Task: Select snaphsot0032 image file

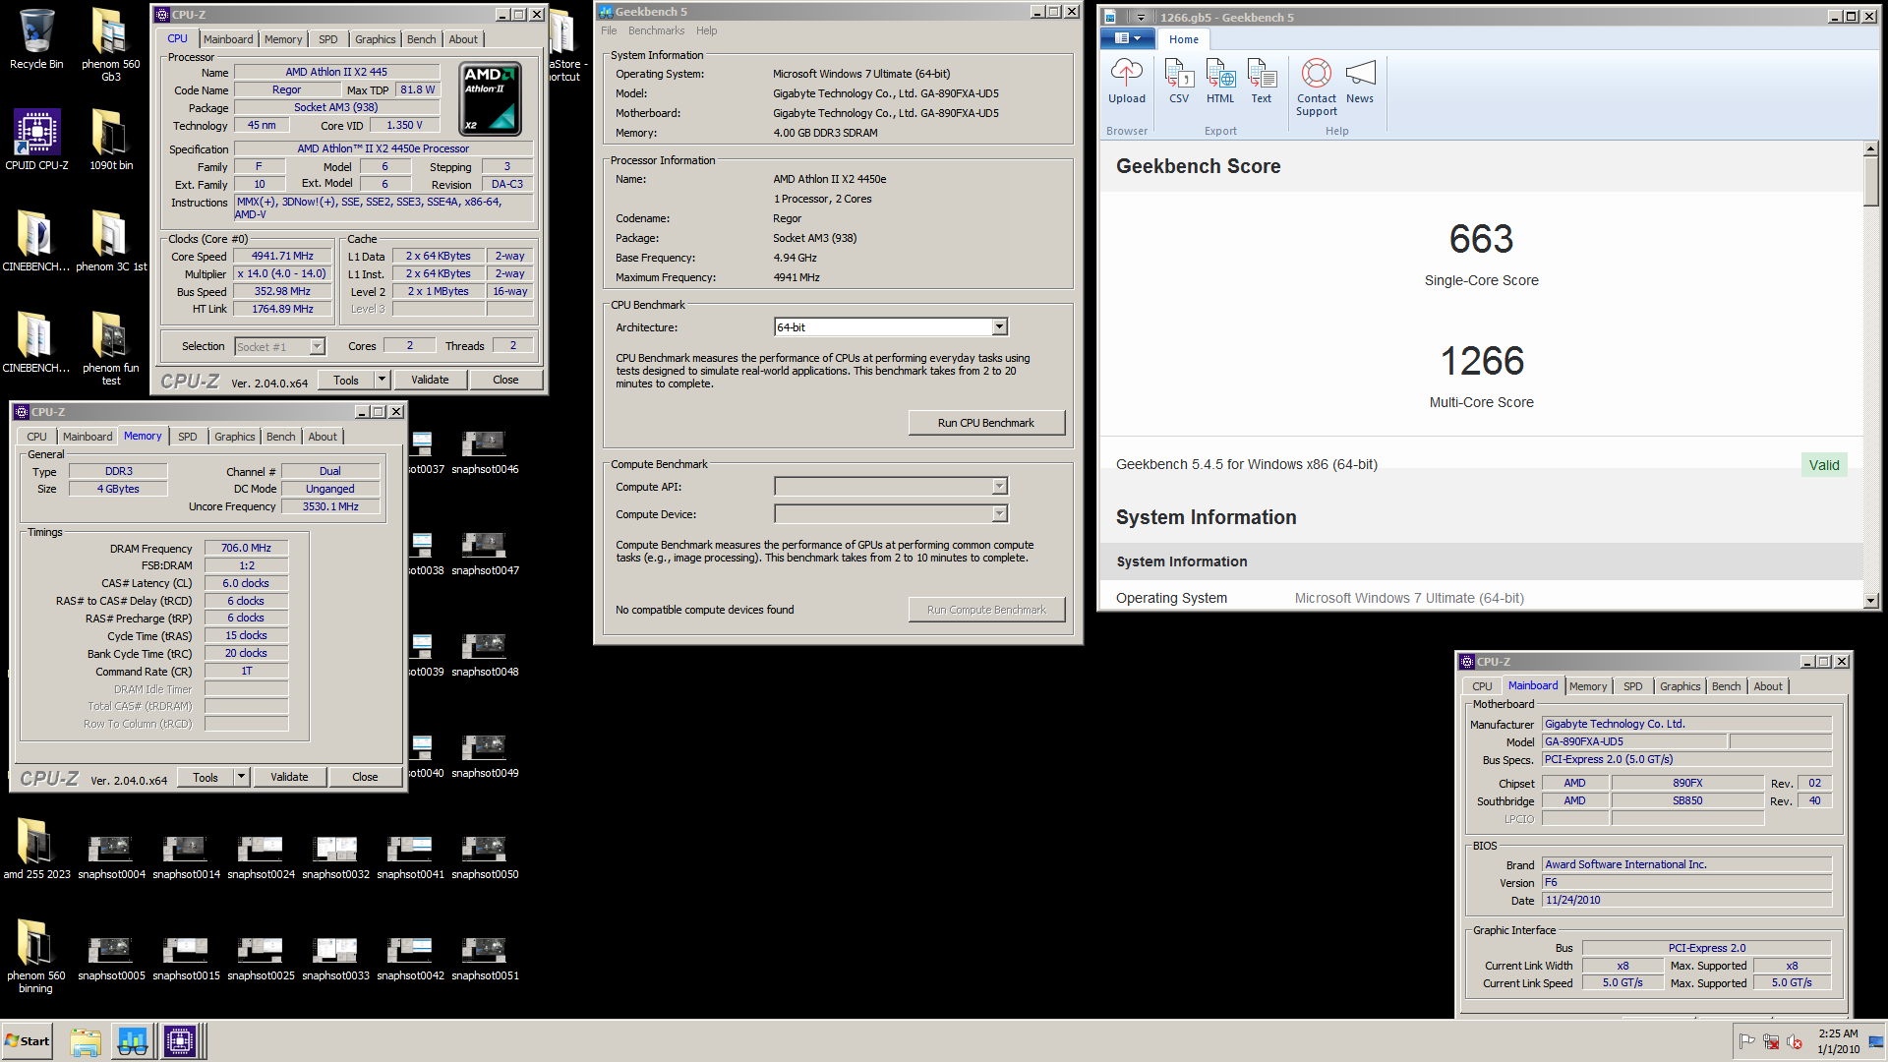Action: (335, 857)
